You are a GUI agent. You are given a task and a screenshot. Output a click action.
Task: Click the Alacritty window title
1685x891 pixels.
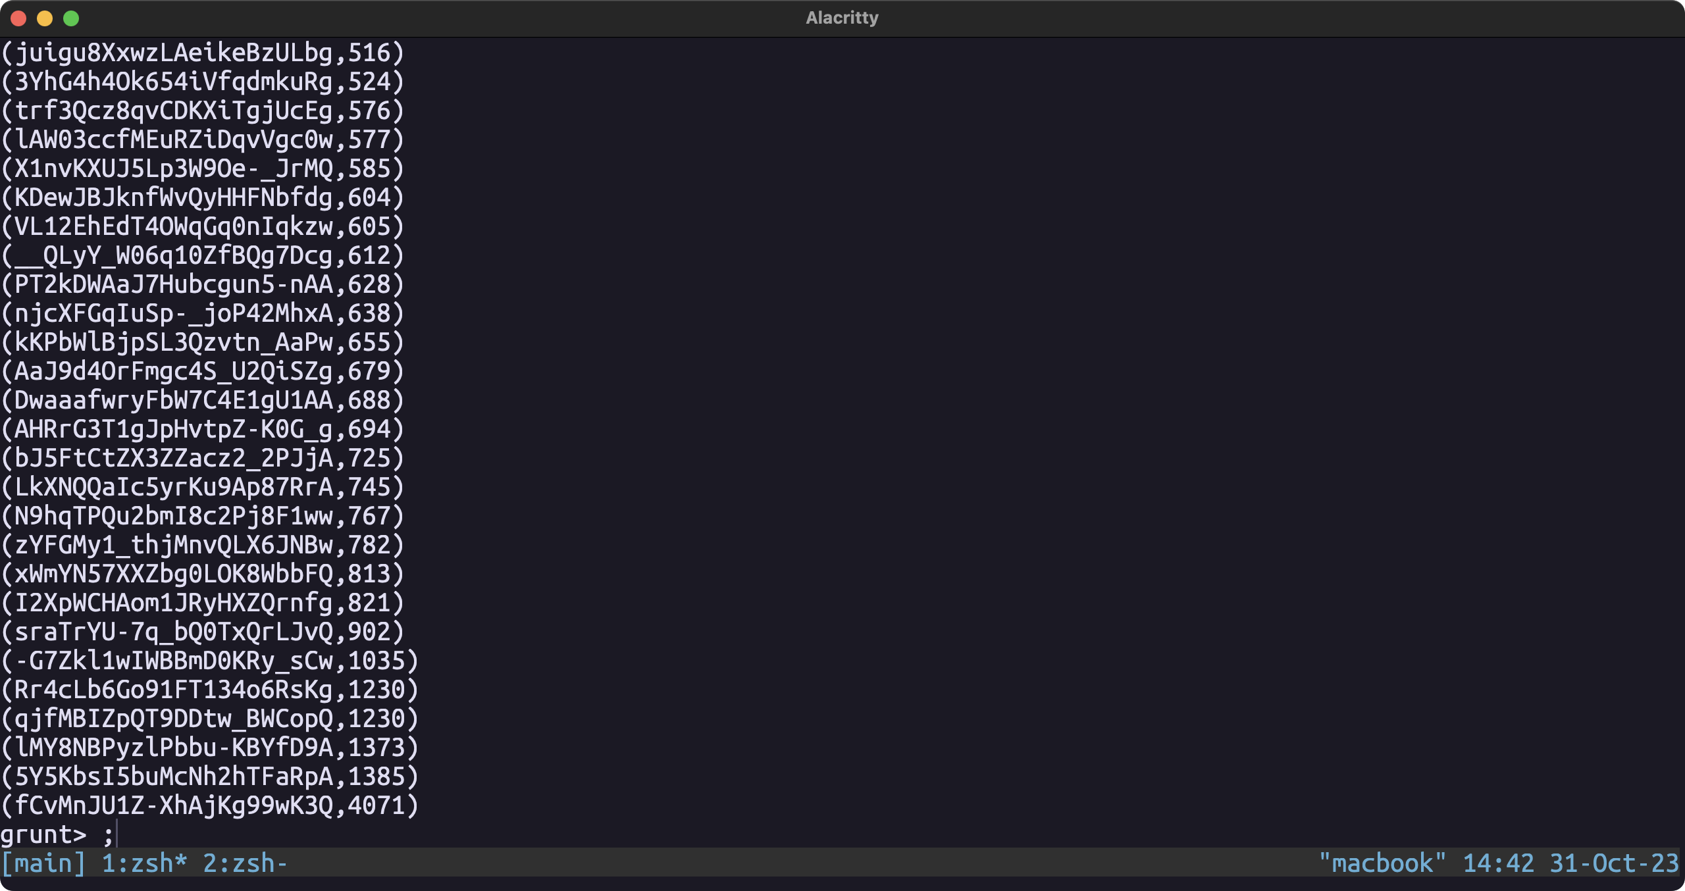tap(842, 18)
